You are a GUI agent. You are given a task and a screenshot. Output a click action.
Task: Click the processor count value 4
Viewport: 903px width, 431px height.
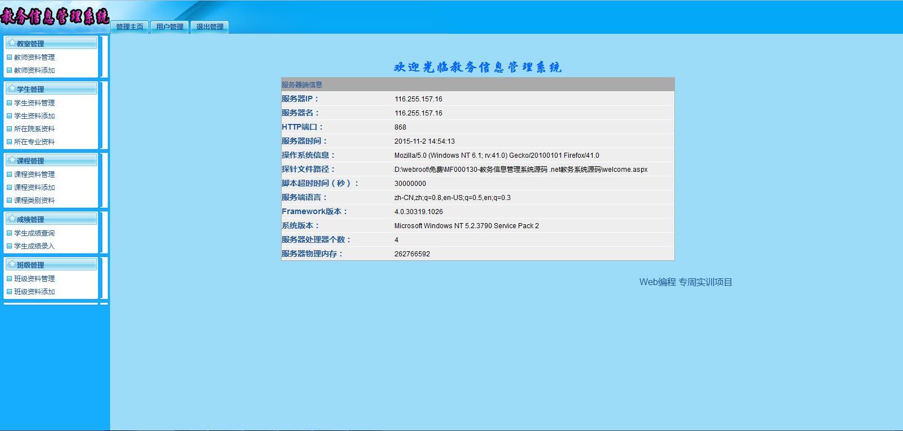pyautogui.click(x=396, y=240)
